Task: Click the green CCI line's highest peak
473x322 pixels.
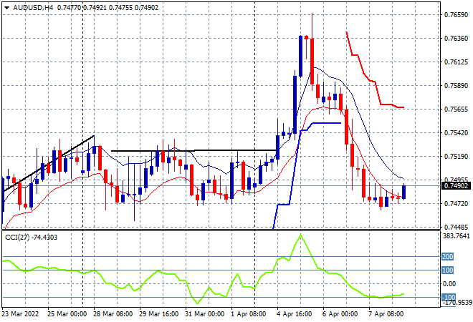Action: [300, 235]
